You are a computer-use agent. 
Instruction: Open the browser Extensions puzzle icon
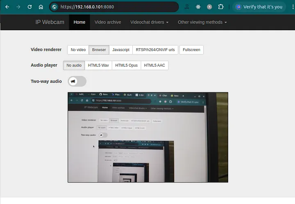tap(221, 7)
